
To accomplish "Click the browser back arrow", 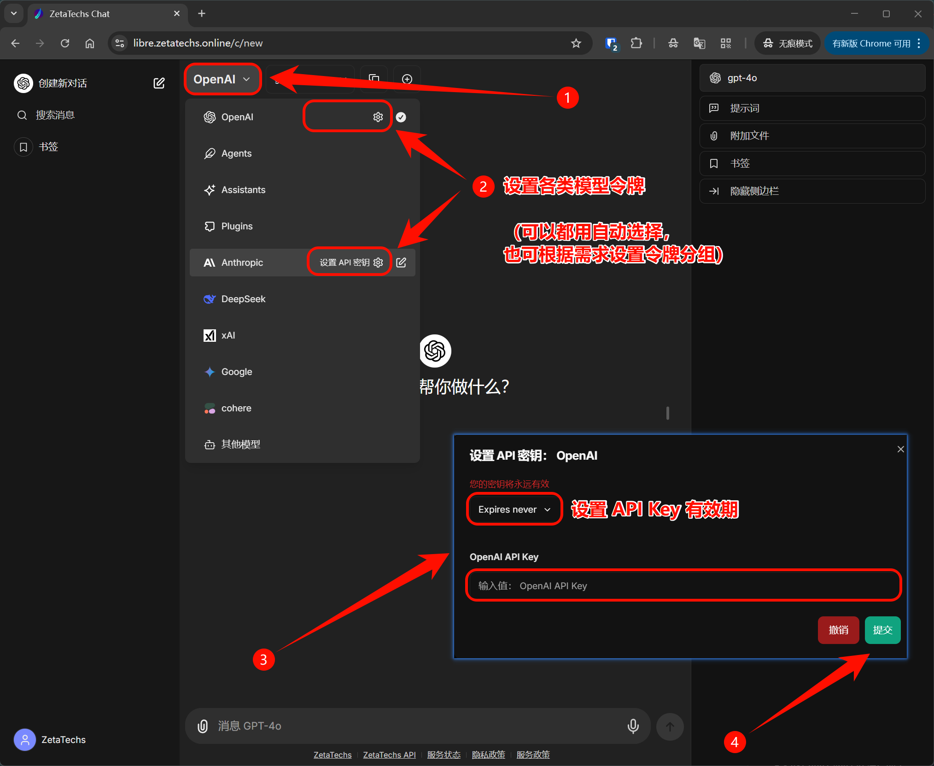I will pyautogui.click(x=15, y=43).
